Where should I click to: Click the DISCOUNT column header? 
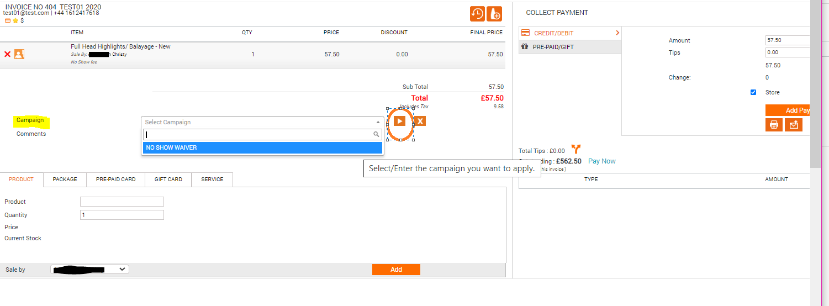(394, 33)
